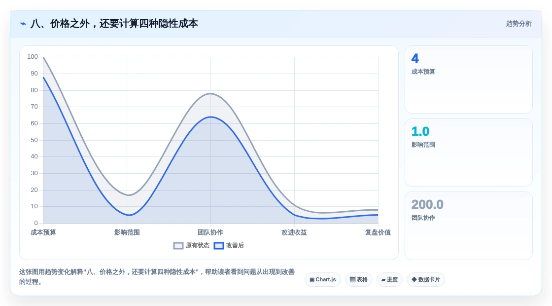
Task: Click the 改善后 legend label
Action: [x=235, y=245]
